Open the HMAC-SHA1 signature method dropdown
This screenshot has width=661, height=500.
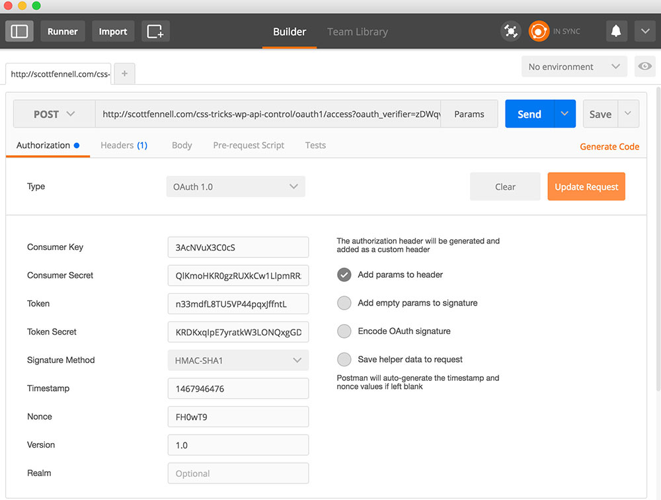tap(238, 360)
